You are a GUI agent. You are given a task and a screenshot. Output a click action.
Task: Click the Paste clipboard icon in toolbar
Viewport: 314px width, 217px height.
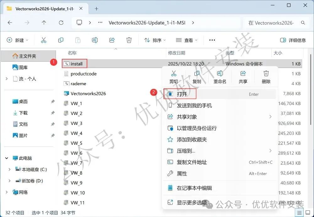[x=78, y=40]
